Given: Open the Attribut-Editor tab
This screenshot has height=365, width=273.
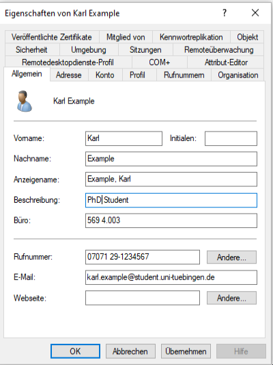Looking at the screenshot, I should (226, 62).
